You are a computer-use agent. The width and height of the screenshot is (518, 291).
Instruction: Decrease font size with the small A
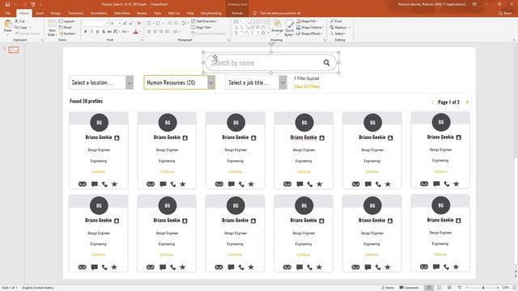click(131, 23)
